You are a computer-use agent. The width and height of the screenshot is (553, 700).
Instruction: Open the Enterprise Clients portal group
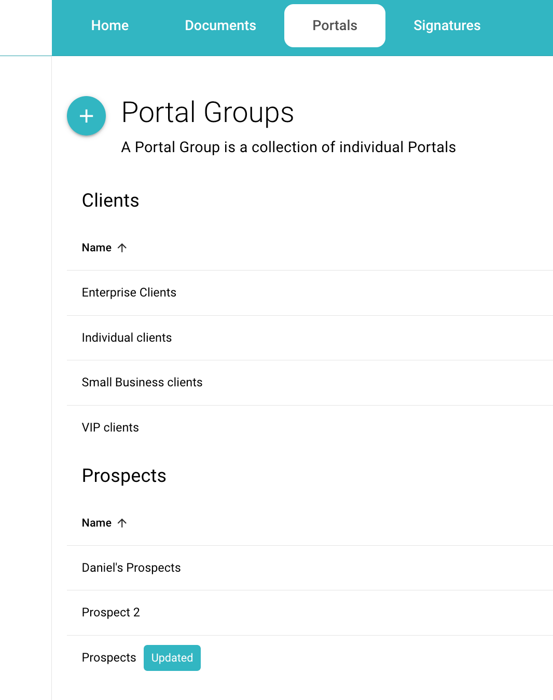coord(129,293)
